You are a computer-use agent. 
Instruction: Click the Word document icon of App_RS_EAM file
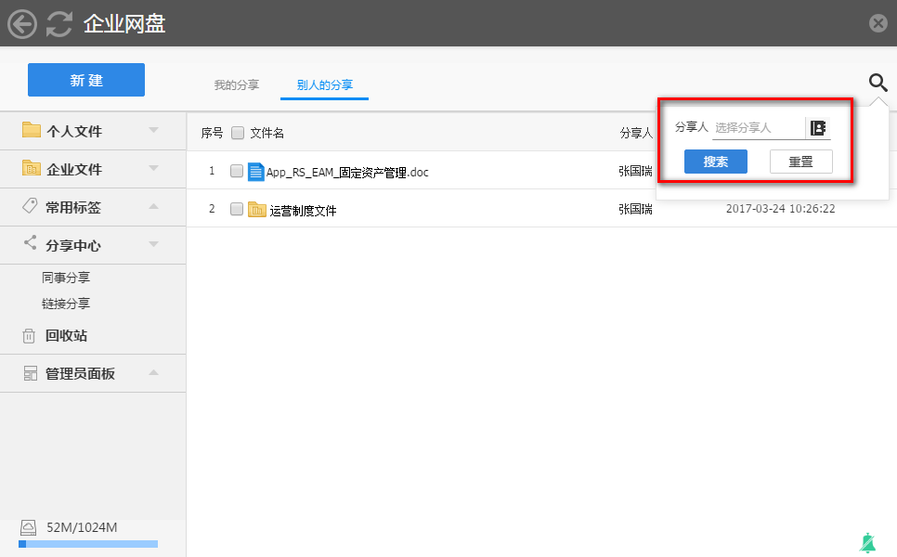[x=256, y=172]
